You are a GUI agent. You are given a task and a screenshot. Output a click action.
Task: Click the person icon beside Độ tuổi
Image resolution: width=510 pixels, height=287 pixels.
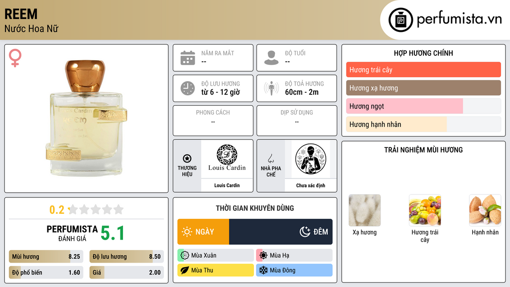point(271,58)
